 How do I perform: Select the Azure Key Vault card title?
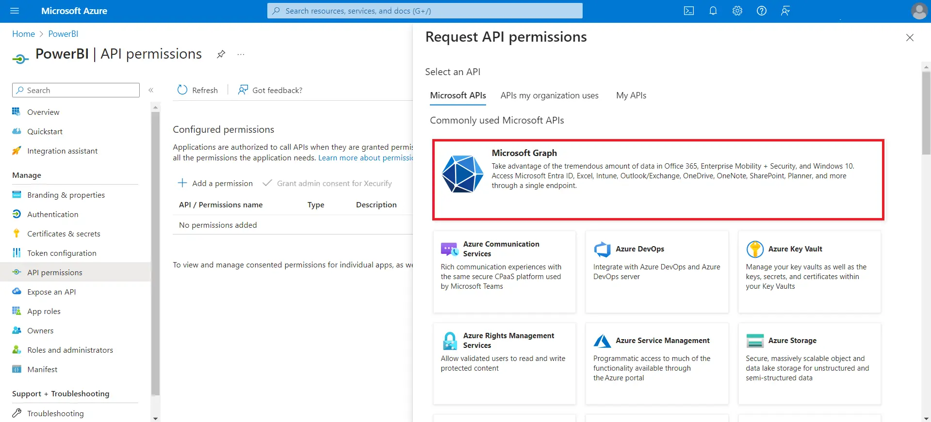(x=795, y=249)
